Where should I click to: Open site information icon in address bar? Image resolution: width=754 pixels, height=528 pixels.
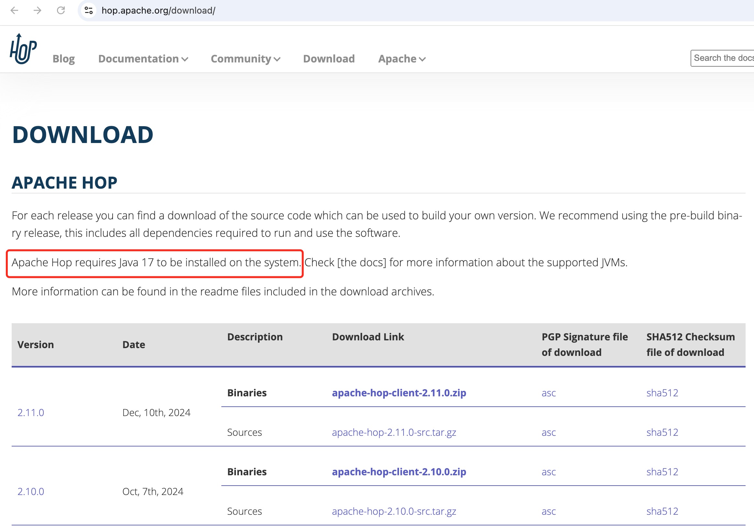(x=88, y=10)
